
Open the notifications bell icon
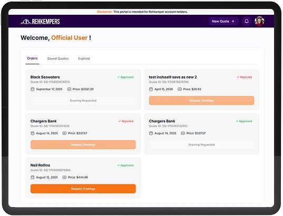[247, 21]
